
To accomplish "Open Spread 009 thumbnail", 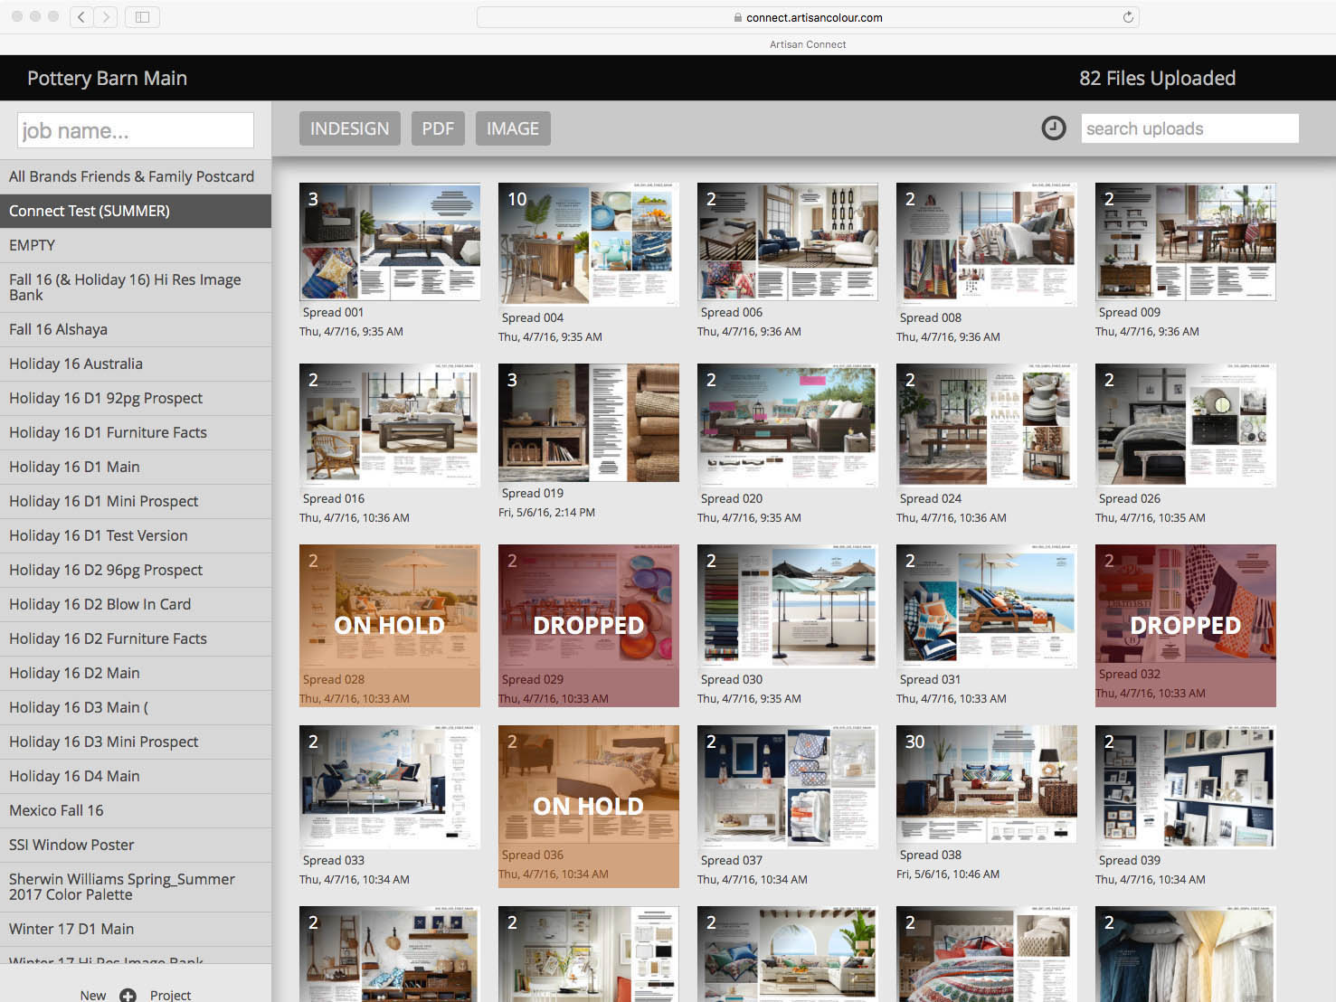I will pyautogui.click(x=1186, y=241).
